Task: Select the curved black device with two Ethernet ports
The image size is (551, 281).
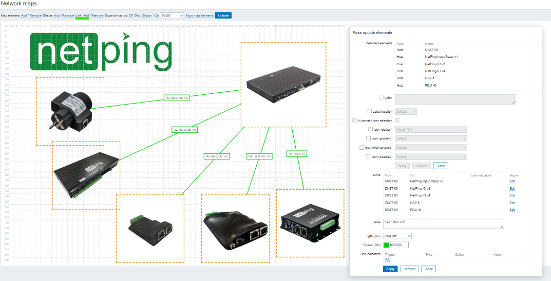Action: pos(235,228)
